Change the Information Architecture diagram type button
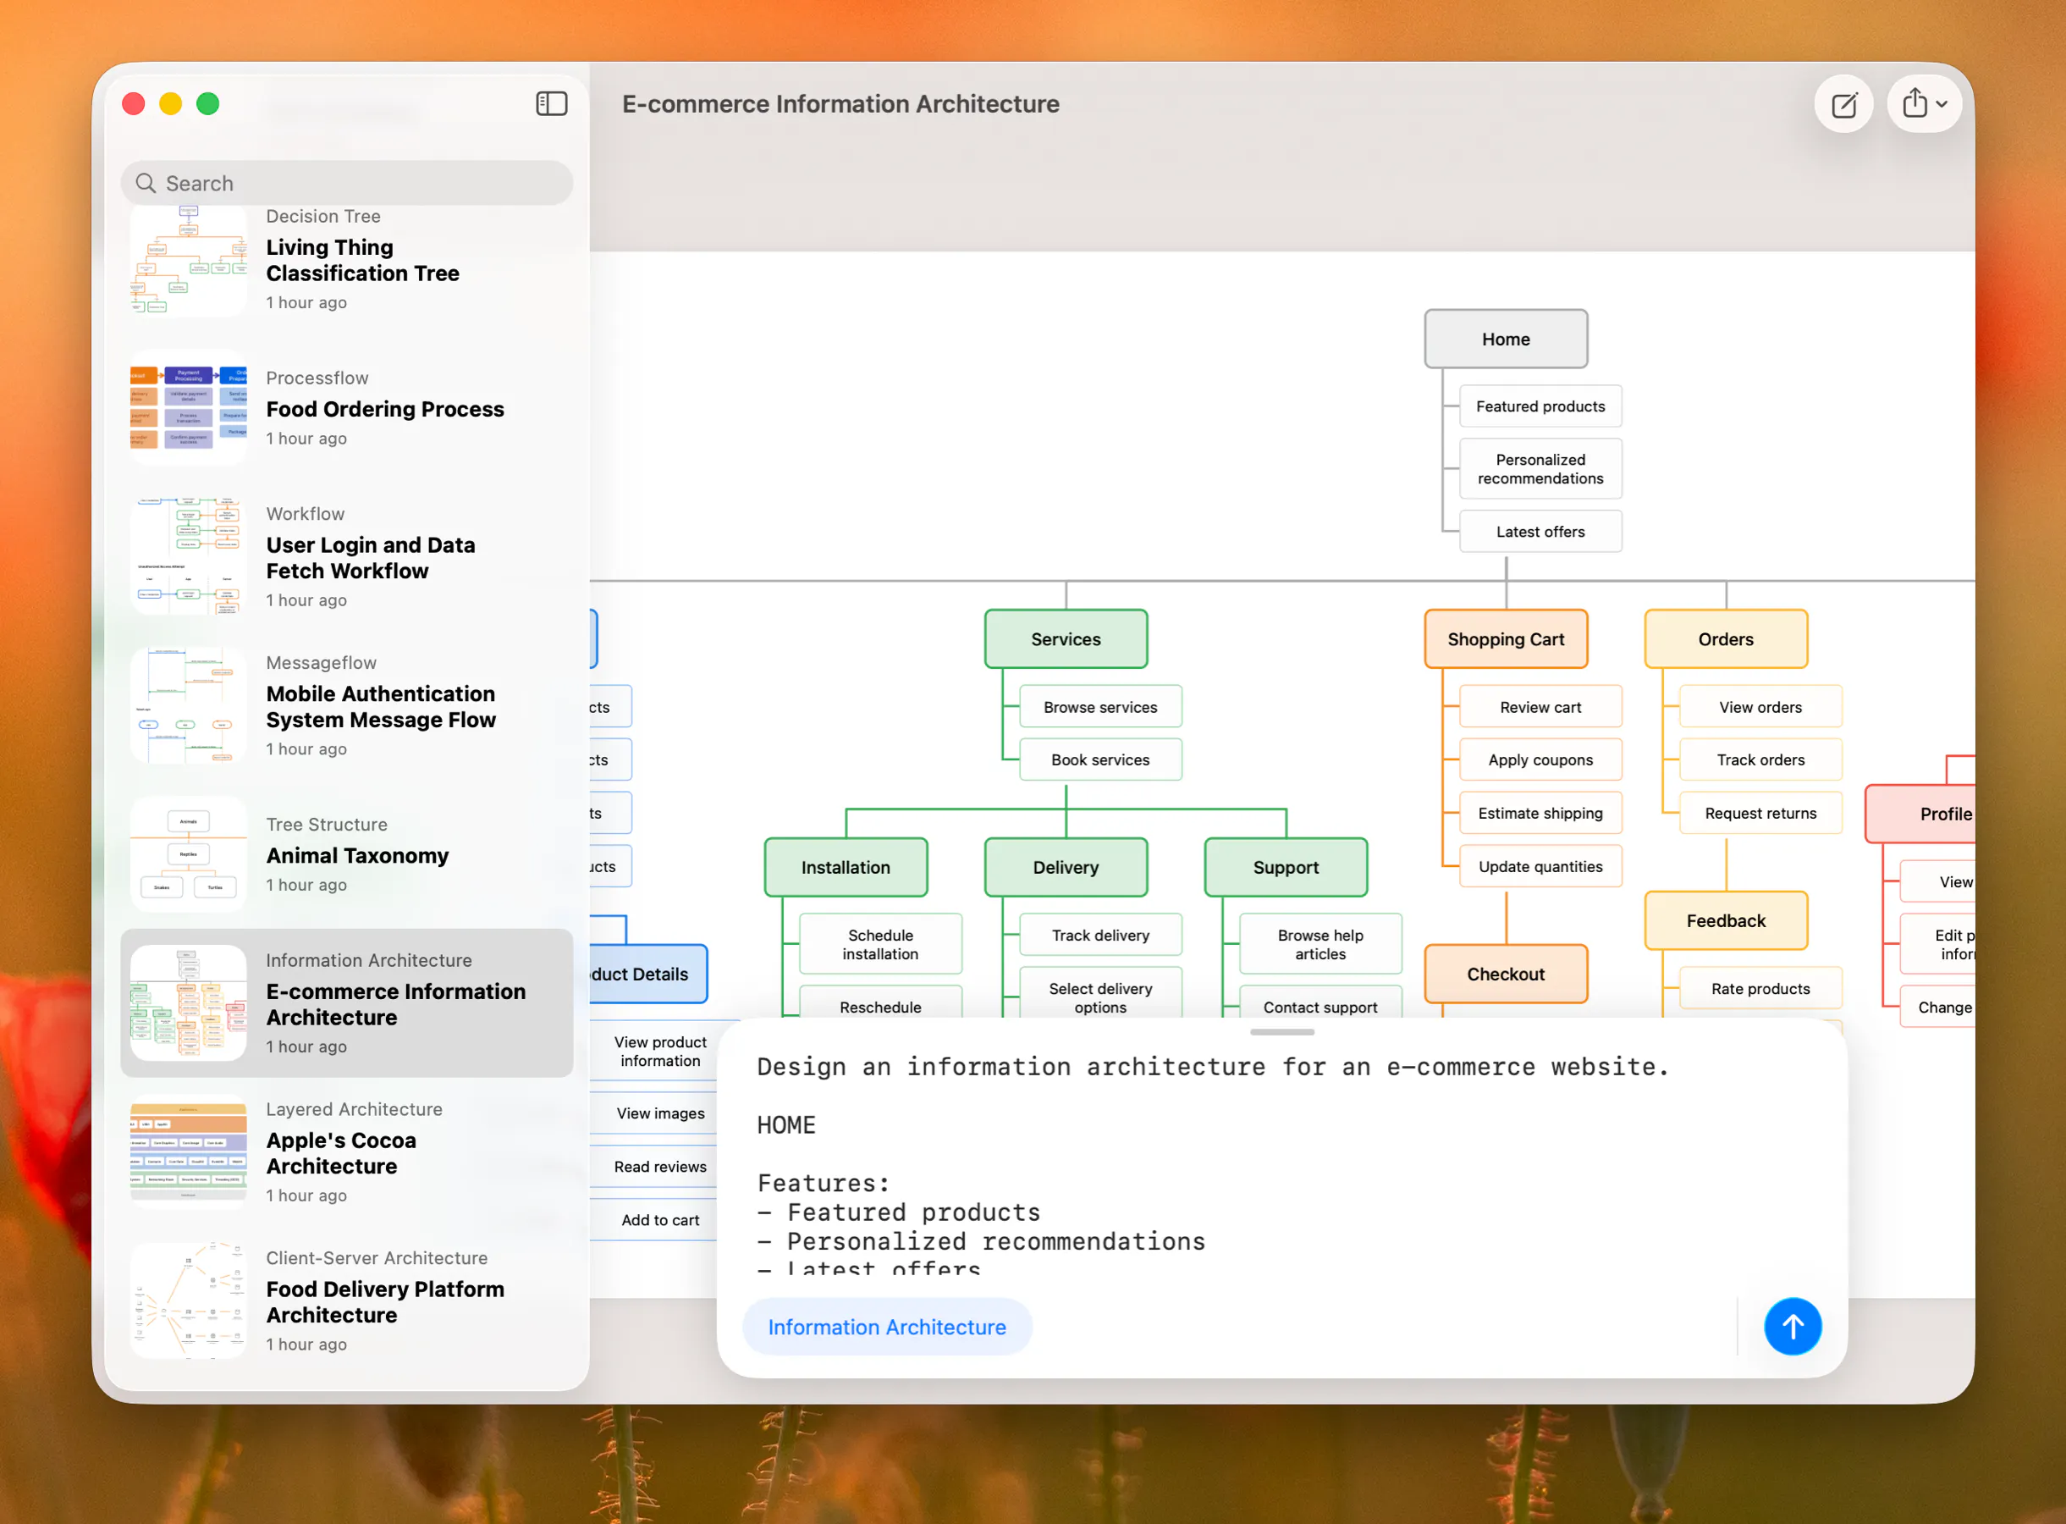The width and height of the screenshot is (2066, 1524). point(886,1327)
